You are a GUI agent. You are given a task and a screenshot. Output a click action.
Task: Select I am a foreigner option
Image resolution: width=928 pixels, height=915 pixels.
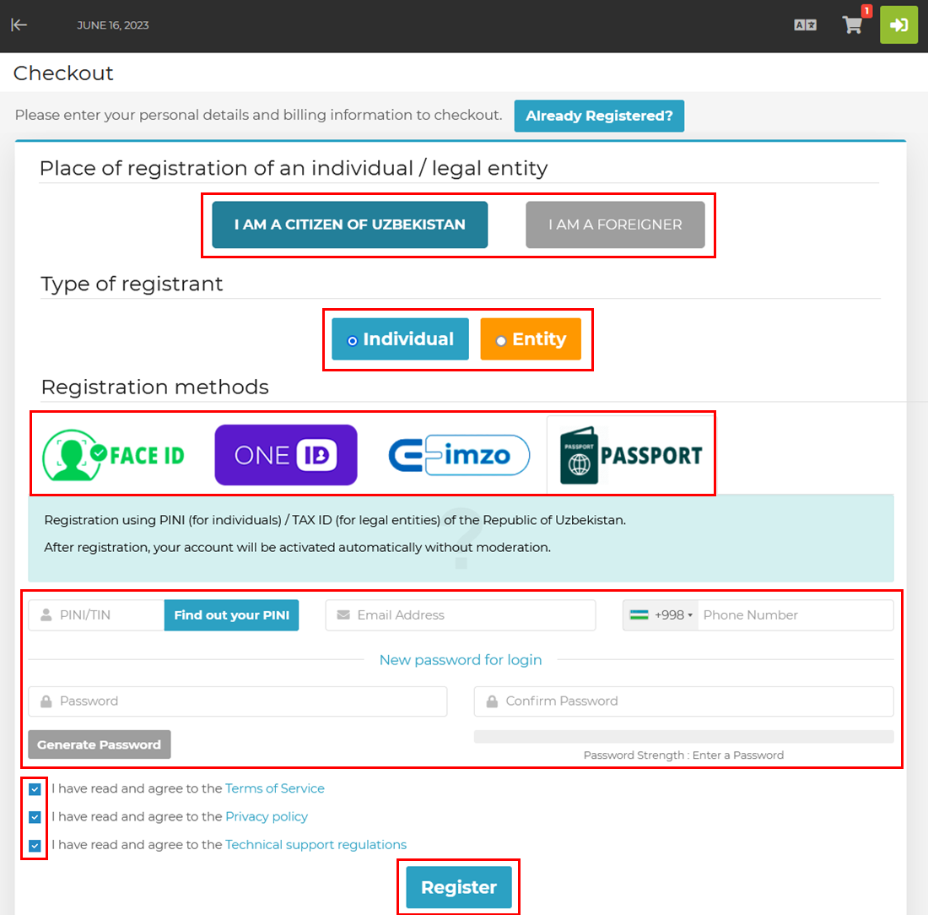615,225
